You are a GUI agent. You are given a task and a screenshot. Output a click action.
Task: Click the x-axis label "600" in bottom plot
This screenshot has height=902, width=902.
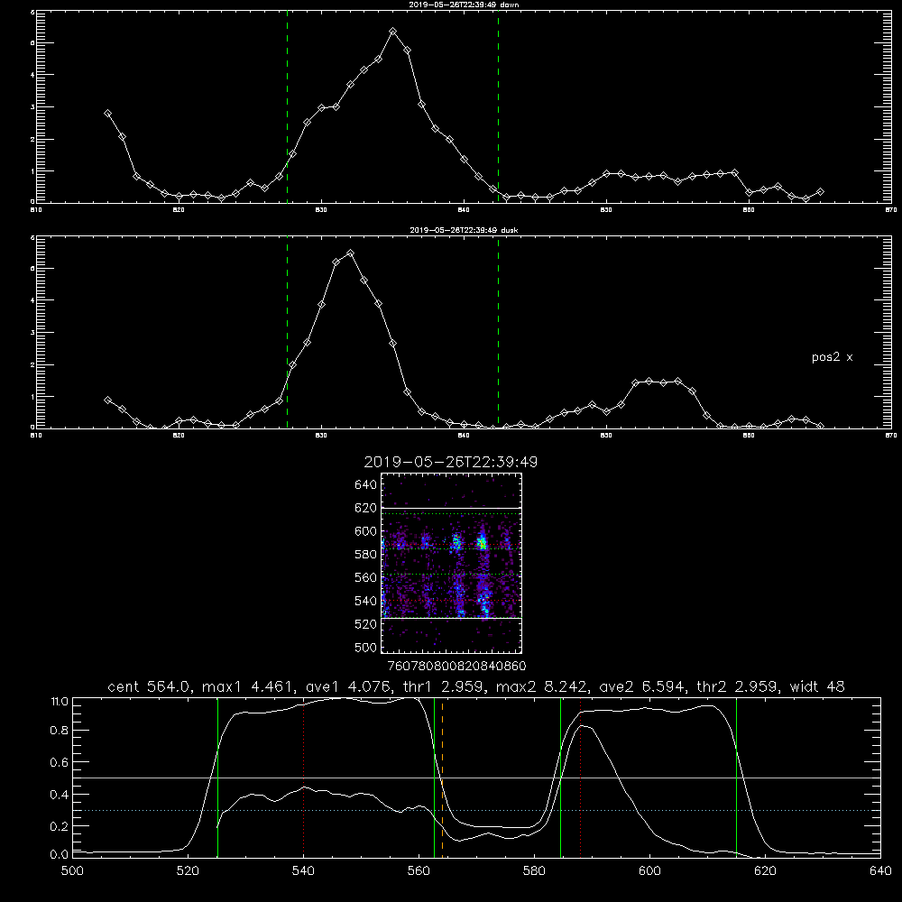click(x=650, y=871)
